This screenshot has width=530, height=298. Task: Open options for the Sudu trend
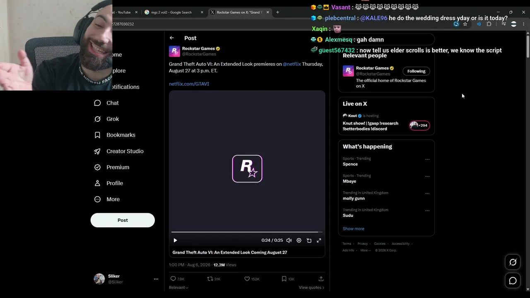pos(427,211)
